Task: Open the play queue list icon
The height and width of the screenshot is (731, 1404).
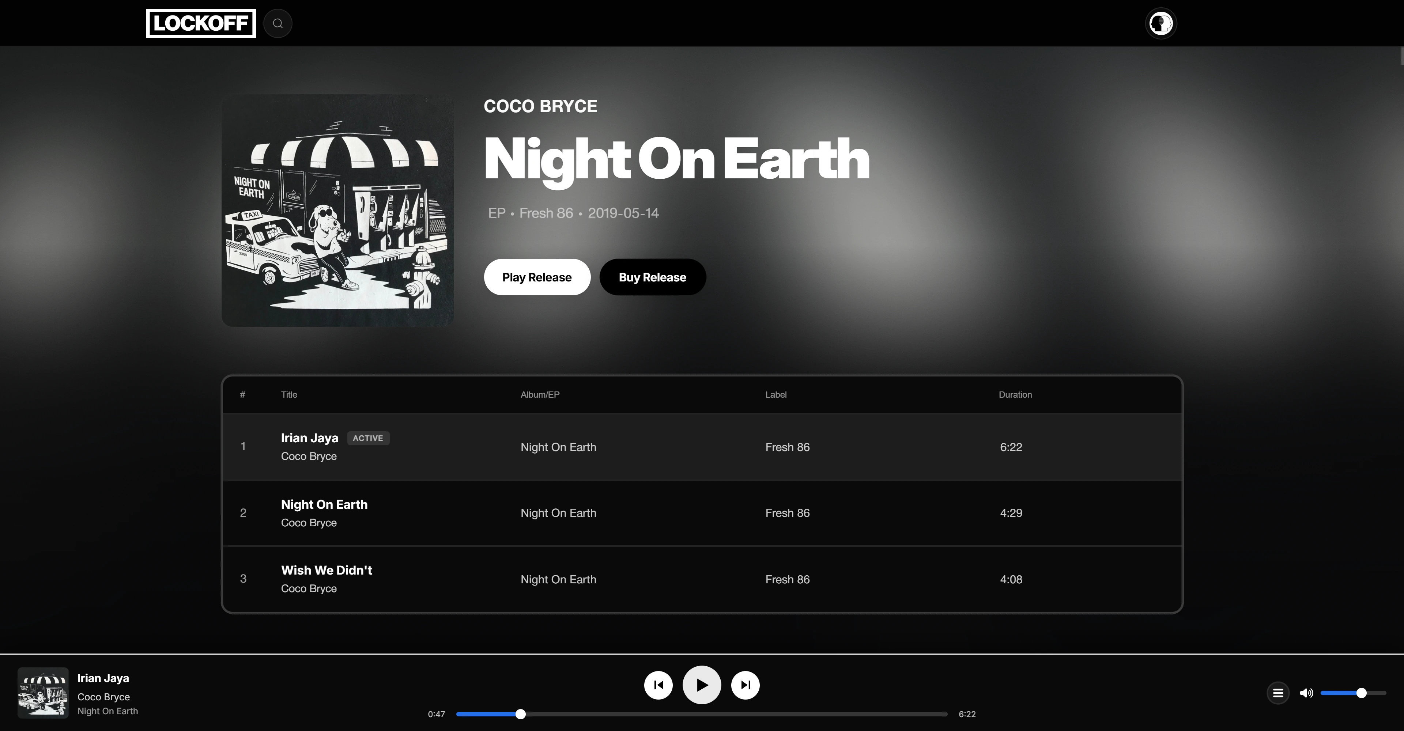Action: click(x=1278, y=693)
